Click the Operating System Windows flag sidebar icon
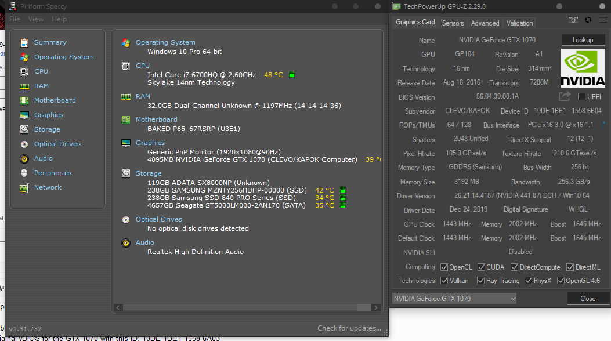 pyautogui.click(x=24, y=57)
